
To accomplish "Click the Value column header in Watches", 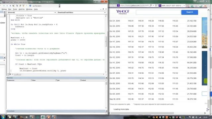I will click(43, 80).
